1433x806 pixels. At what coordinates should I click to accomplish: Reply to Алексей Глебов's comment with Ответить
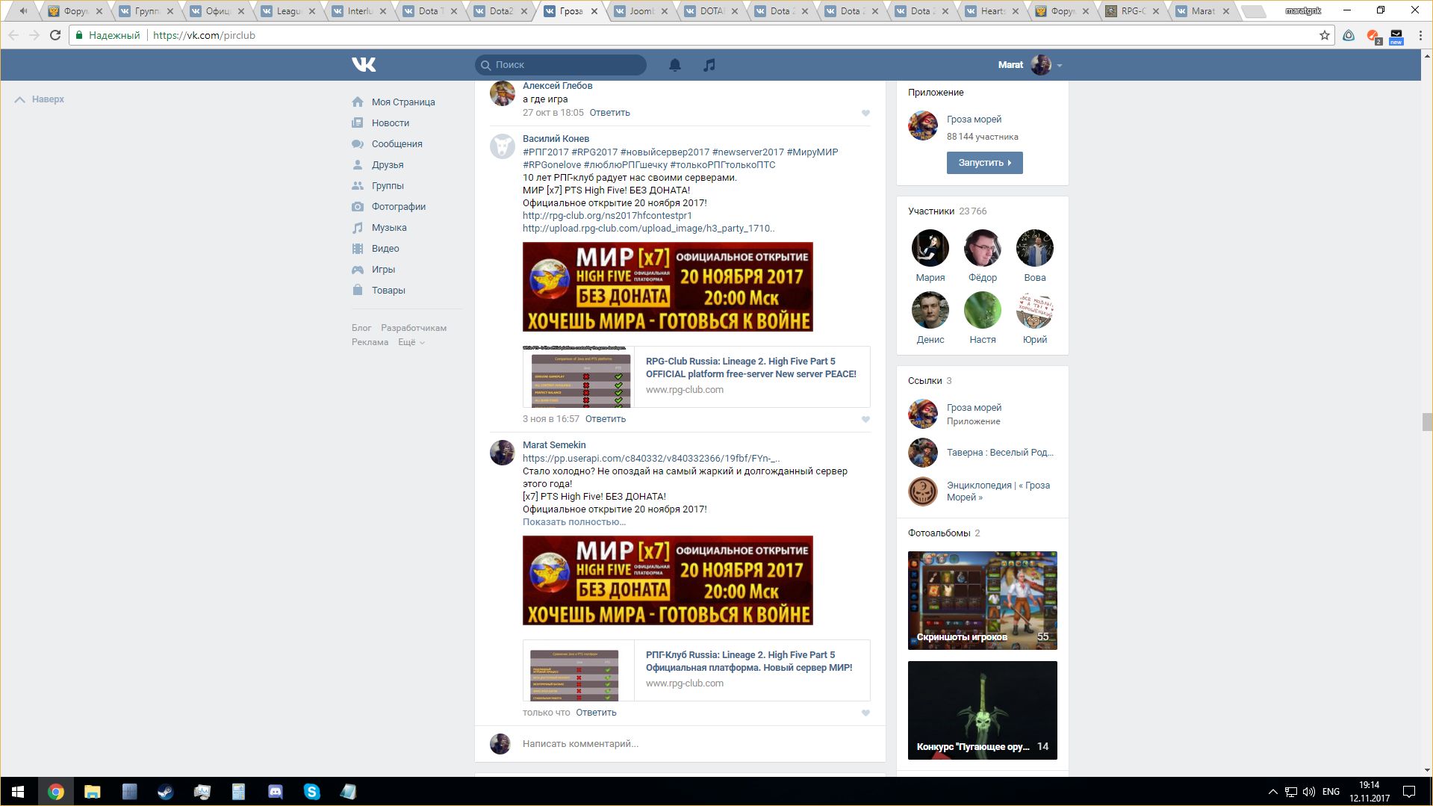pos(609,113)
